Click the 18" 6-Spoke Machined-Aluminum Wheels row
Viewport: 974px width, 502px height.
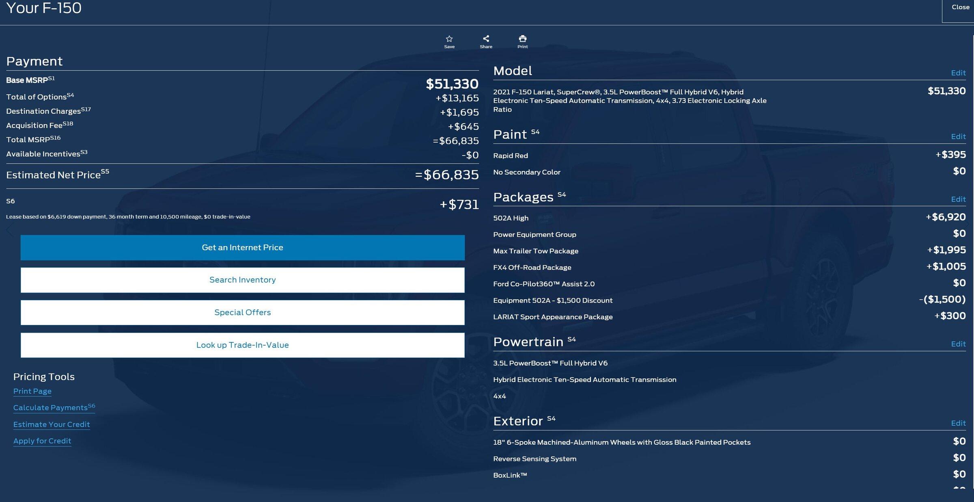click(729, 442)
